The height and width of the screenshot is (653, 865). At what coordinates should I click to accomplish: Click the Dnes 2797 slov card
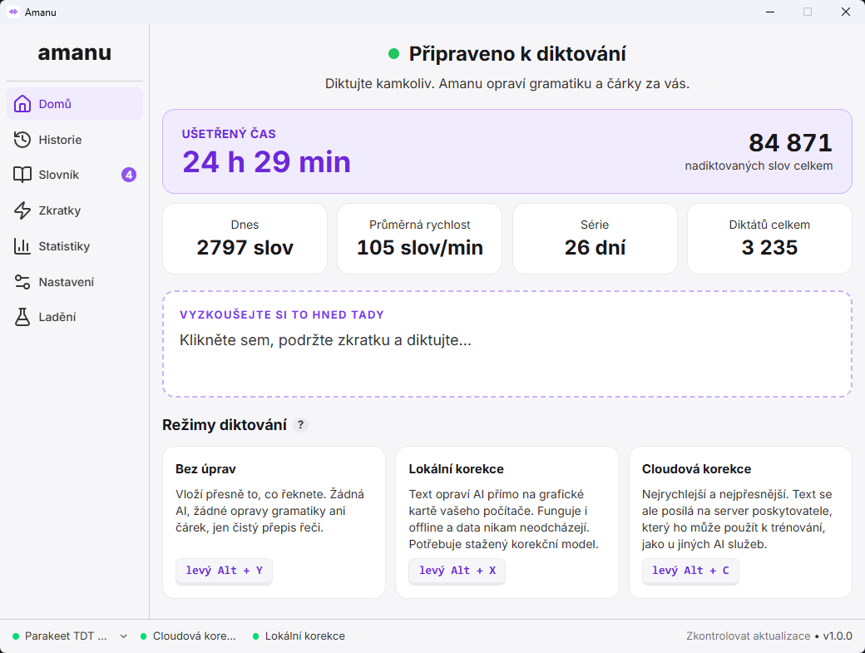pos(245,239)
